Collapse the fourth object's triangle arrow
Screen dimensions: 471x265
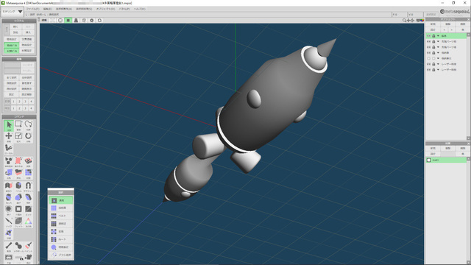tap(439, 52)
